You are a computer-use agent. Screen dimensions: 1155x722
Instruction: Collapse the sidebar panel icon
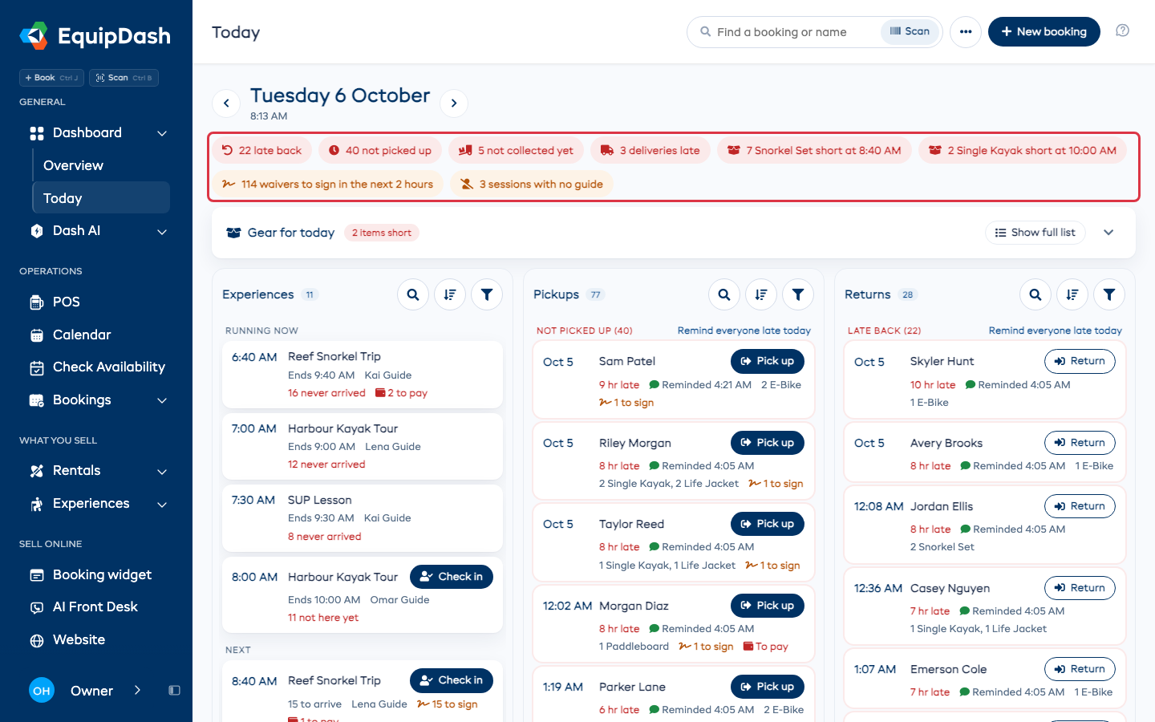click(174, 691)
